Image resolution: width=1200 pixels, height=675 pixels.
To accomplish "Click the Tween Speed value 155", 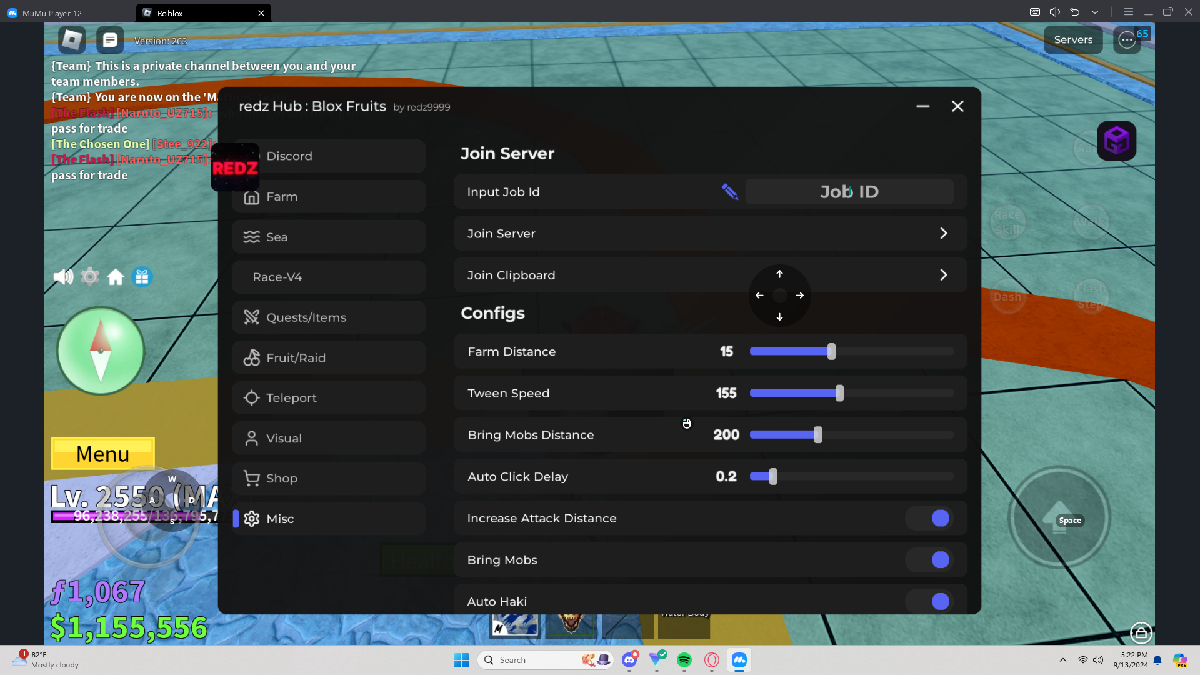I will (x=726, y=393).
